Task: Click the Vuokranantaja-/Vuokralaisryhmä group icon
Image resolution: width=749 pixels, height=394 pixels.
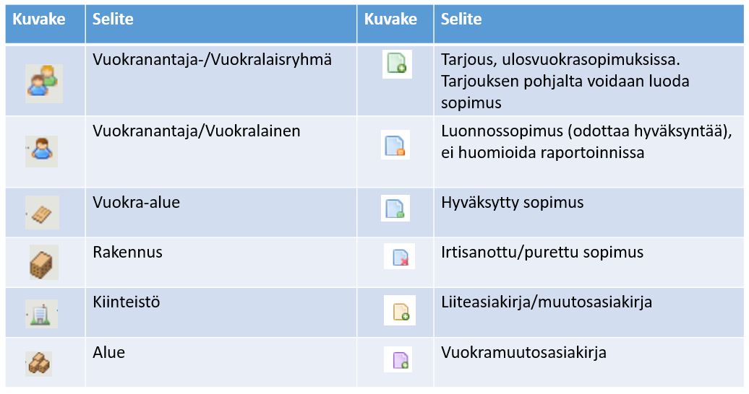Action: (43, 81)
